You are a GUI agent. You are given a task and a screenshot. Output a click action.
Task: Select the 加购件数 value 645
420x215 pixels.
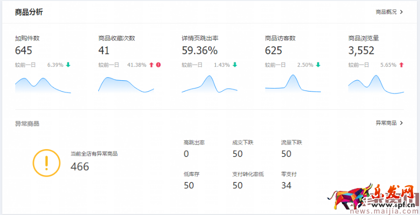(24, 51)
